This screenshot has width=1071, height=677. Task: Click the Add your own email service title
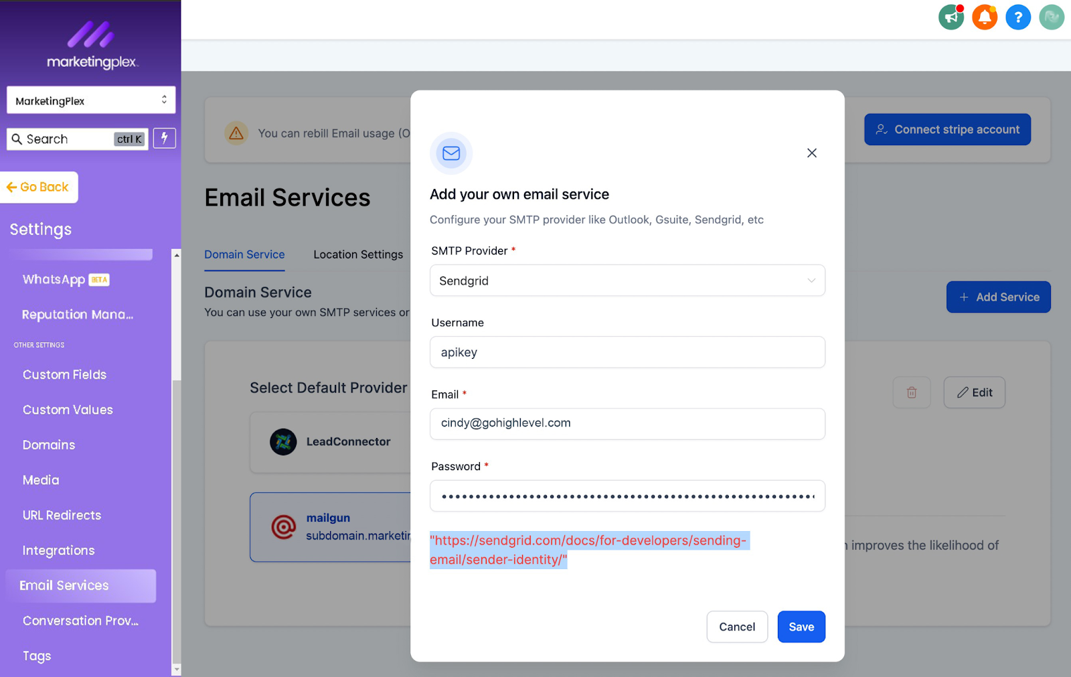519,194
